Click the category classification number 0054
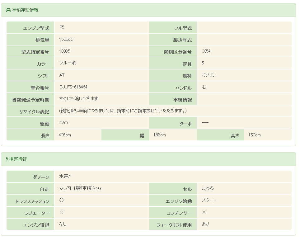This screenshot has width=300, height=241. pos(206,51)
